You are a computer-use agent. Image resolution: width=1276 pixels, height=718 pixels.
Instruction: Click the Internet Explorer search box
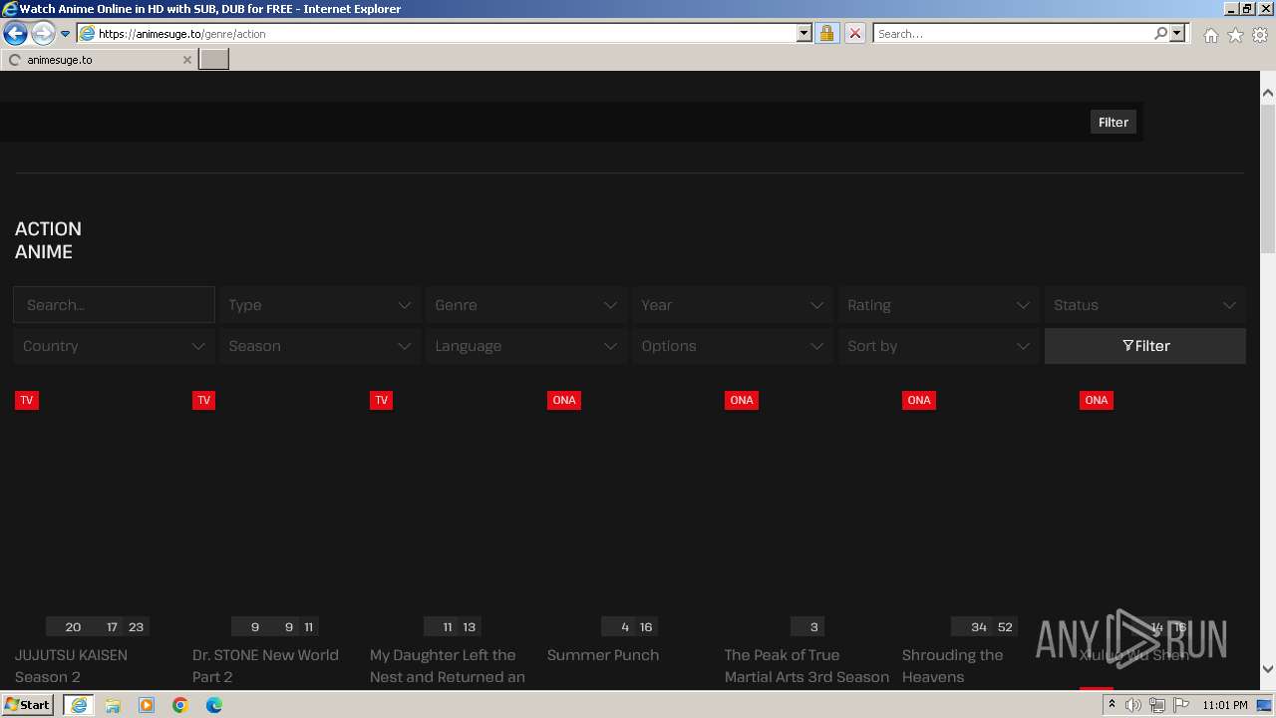click(1012, 34)
